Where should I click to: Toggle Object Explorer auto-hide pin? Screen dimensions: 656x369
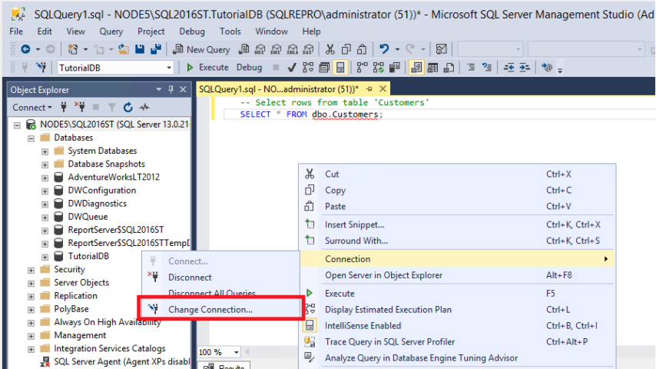click(171, 89)
